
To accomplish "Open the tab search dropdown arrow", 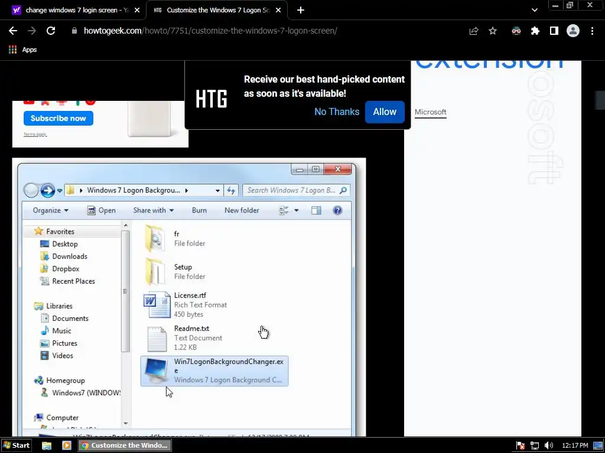I will (x=534, y=10).
